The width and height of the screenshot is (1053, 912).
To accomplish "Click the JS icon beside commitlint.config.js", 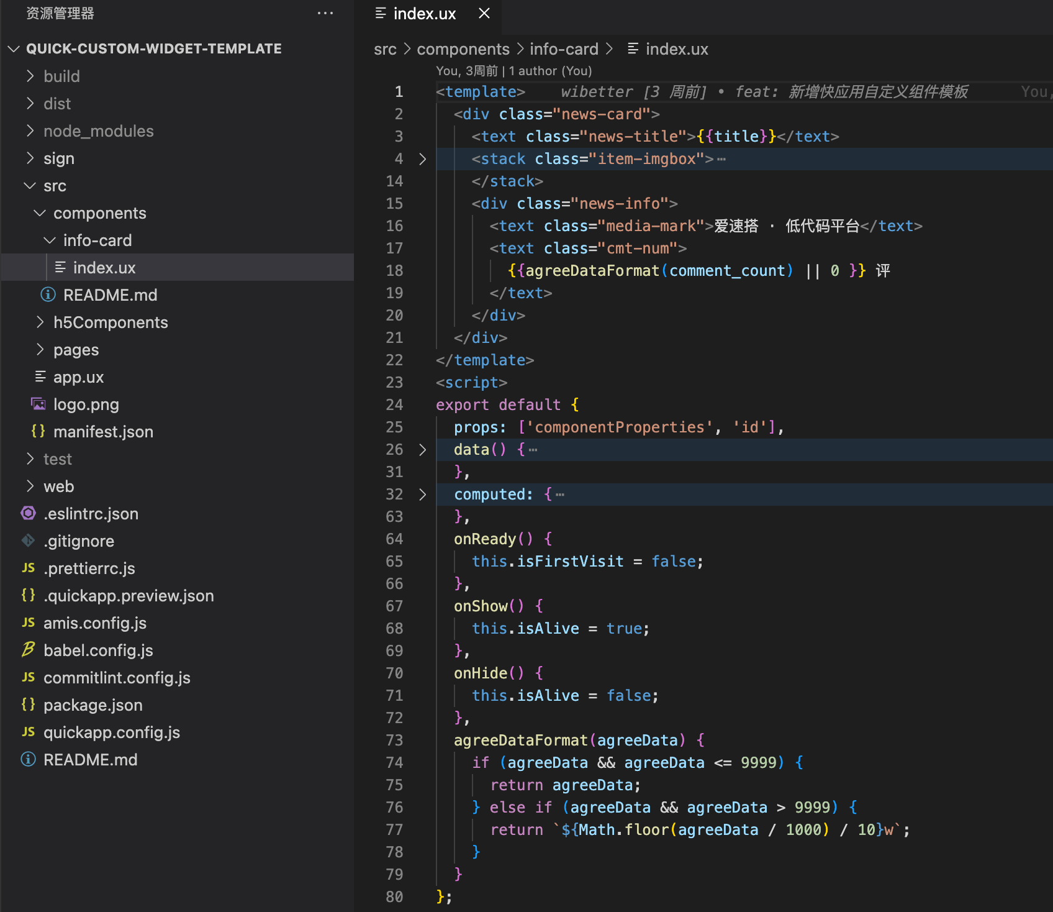I will coord(28,677).
